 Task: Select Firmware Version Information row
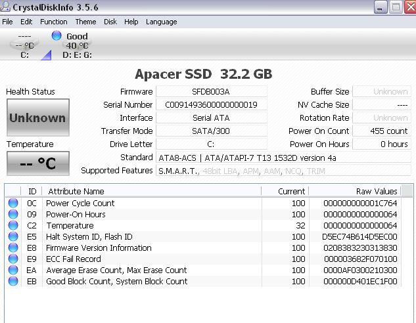tap(203, 248)
